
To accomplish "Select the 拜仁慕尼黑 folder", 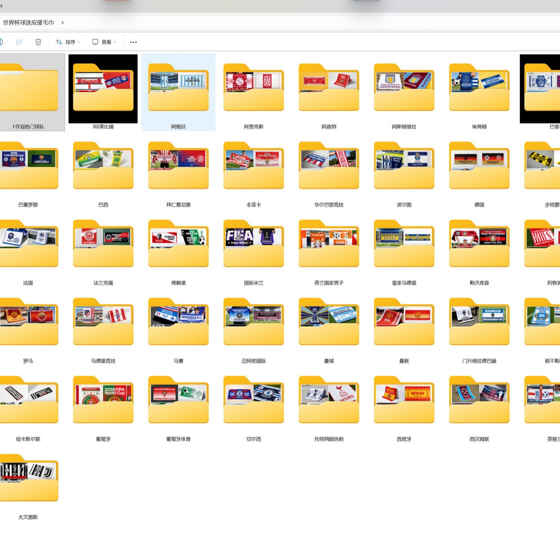I will 178,165.
